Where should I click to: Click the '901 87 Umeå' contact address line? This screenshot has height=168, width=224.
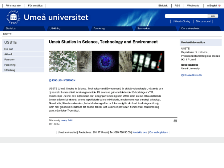pos(189,59)
